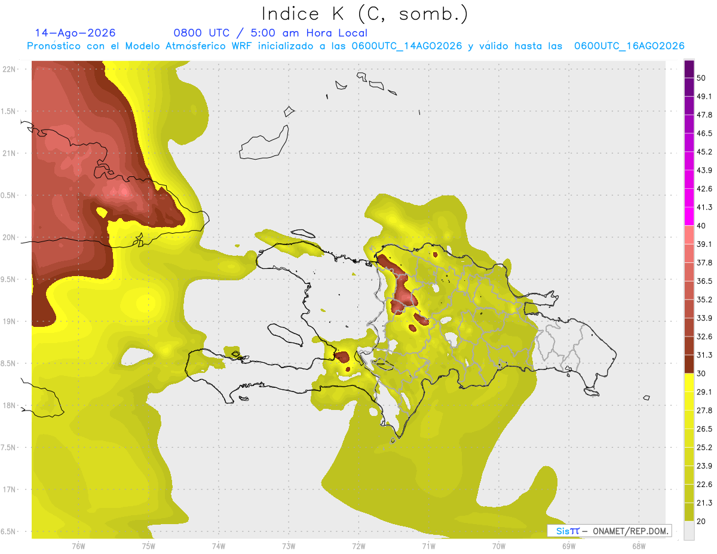Screen dimensions: 717x554
Task: Select the bright yellow swatch between 29.1 and 30
Action: click(690, 382)
